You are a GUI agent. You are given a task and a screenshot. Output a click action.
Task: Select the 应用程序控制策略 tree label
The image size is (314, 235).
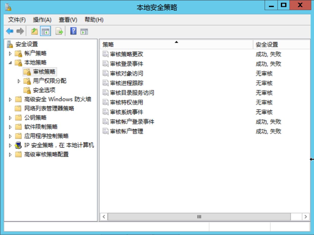pos(46,136)
